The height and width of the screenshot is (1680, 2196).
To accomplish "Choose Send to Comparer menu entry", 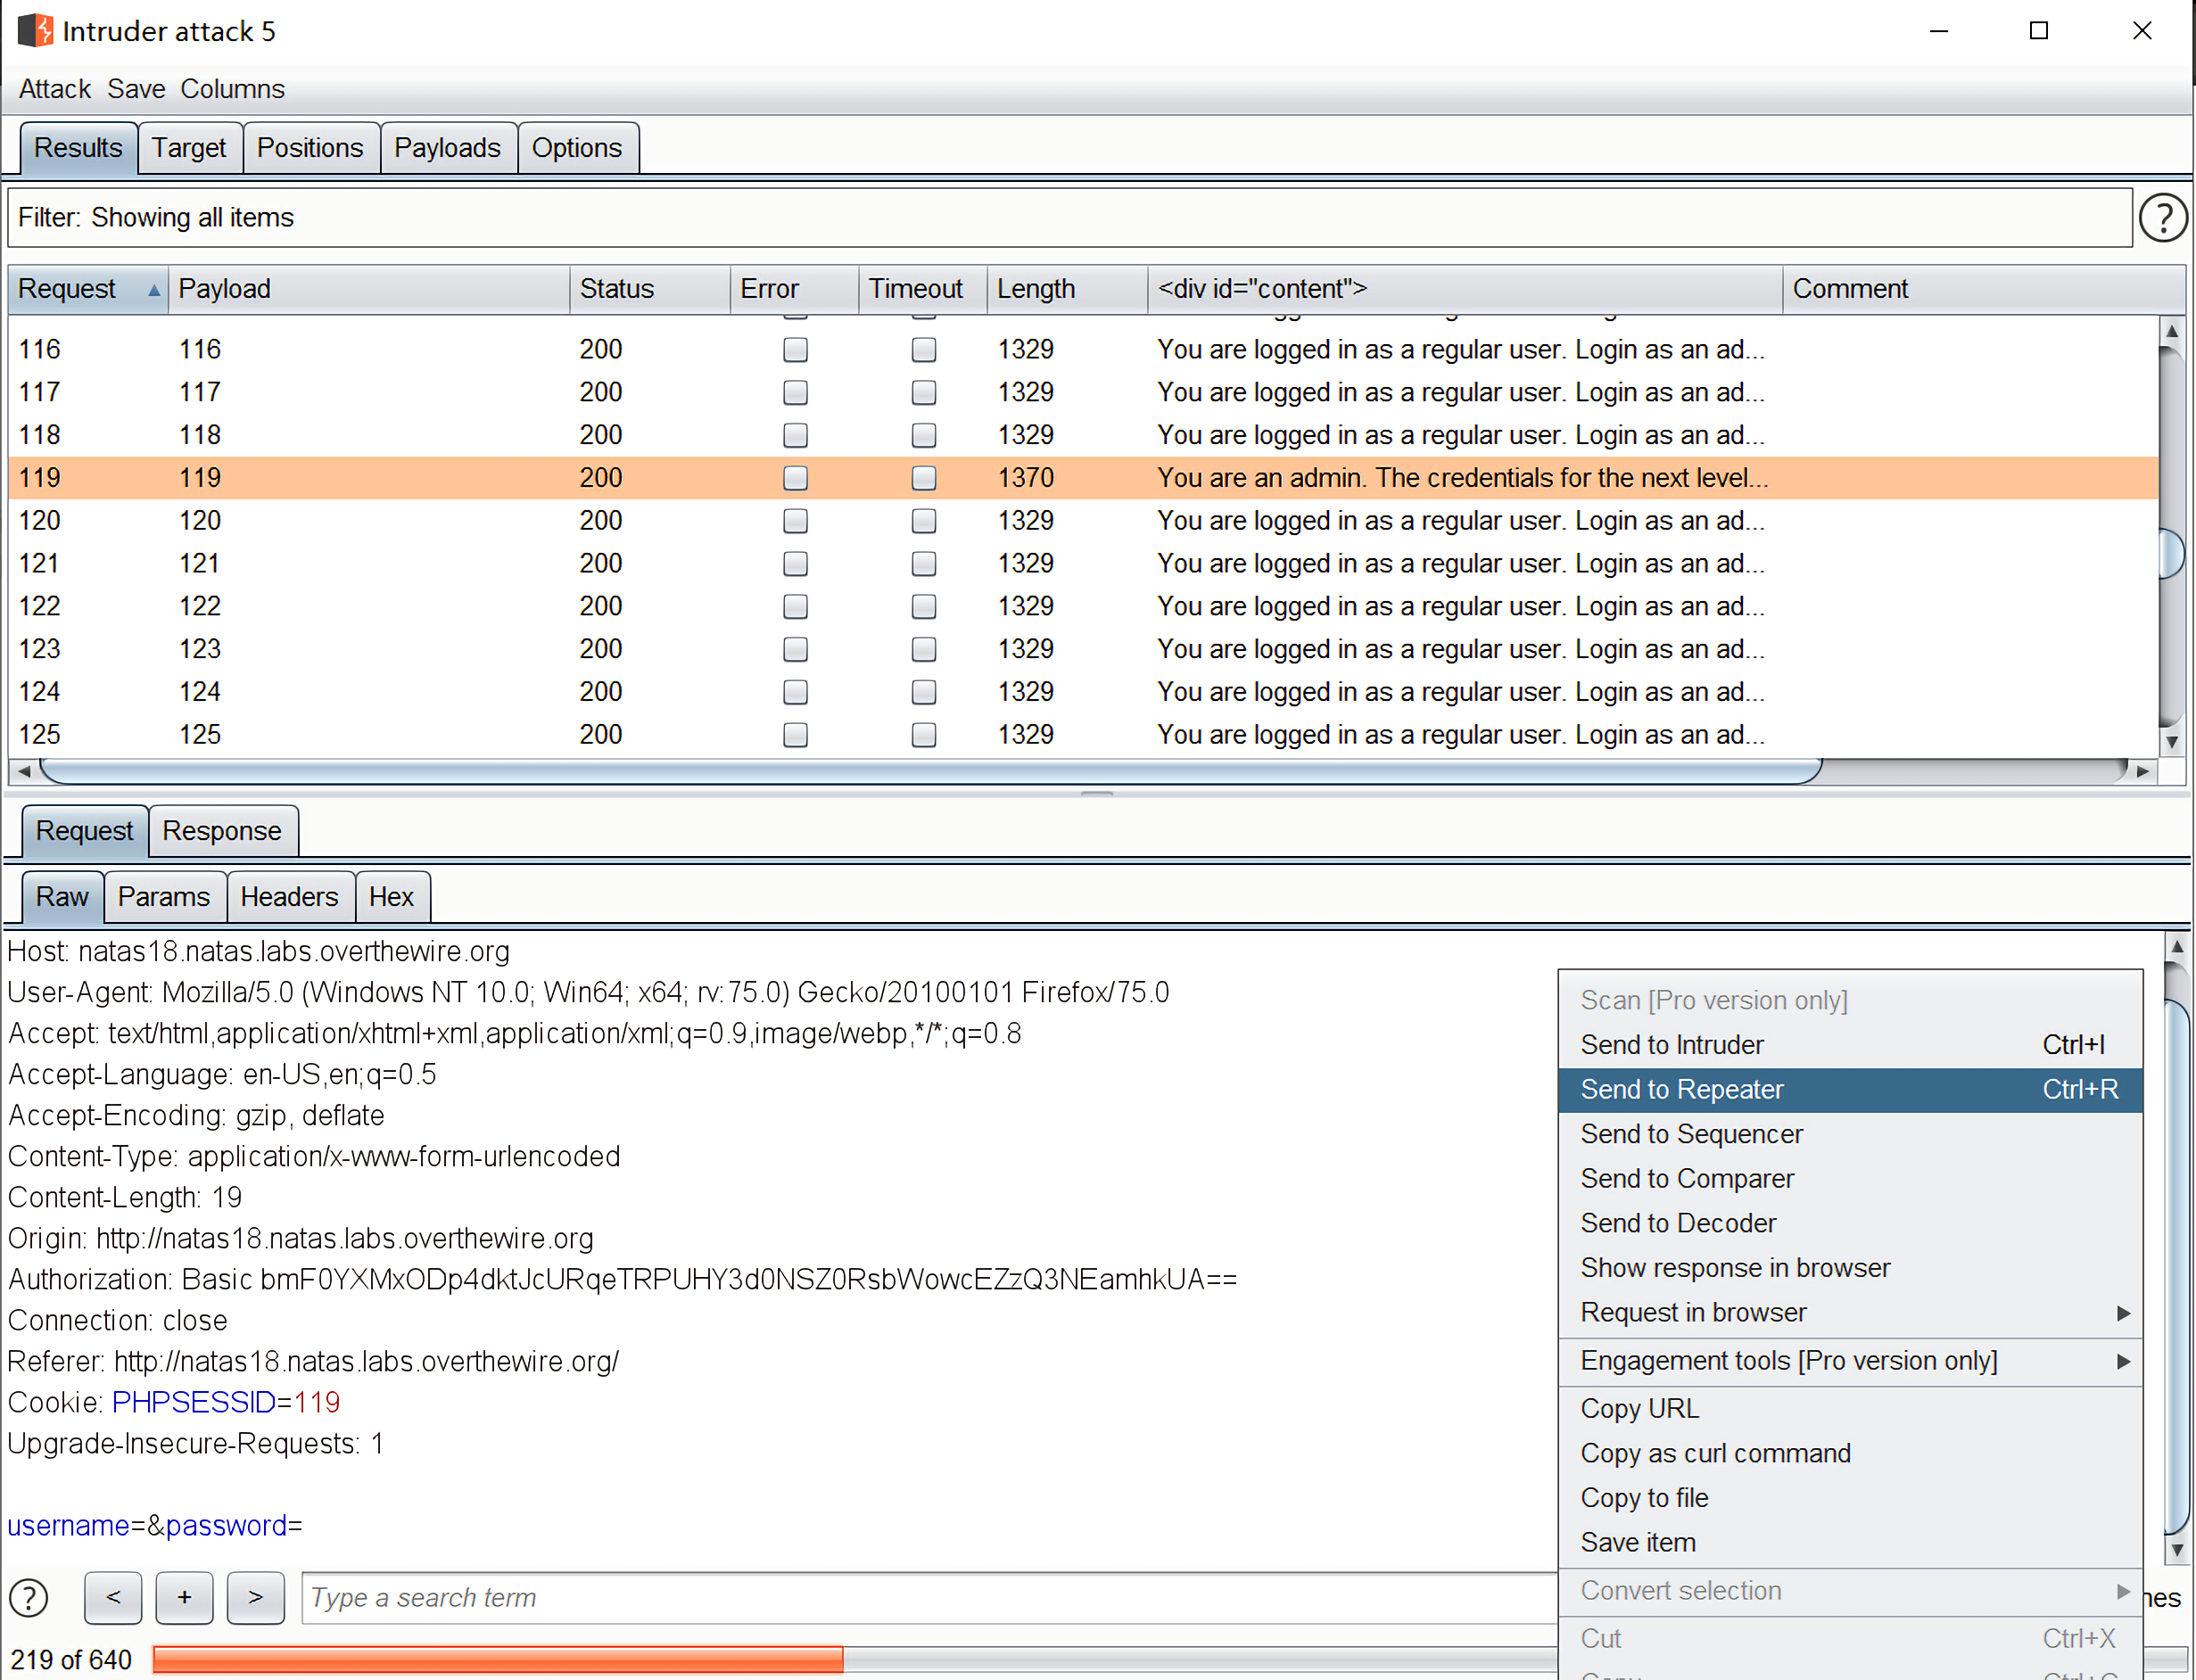I will point(1850,1179).
